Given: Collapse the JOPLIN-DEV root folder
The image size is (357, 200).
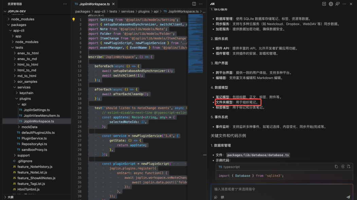Looking at the screenshot, I should point(5,11).
